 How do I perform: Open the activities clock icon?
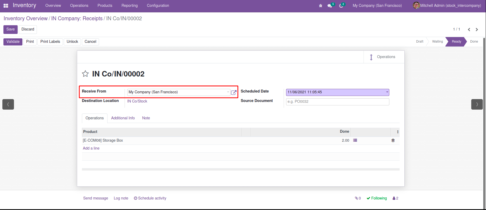(x=341, y=6)
